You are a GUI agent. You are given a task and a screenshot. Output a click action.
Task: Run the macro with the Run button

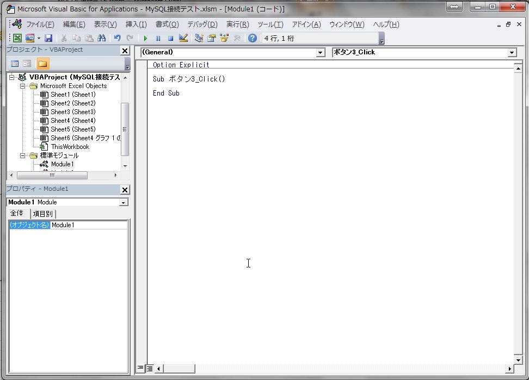click(145, 38)
